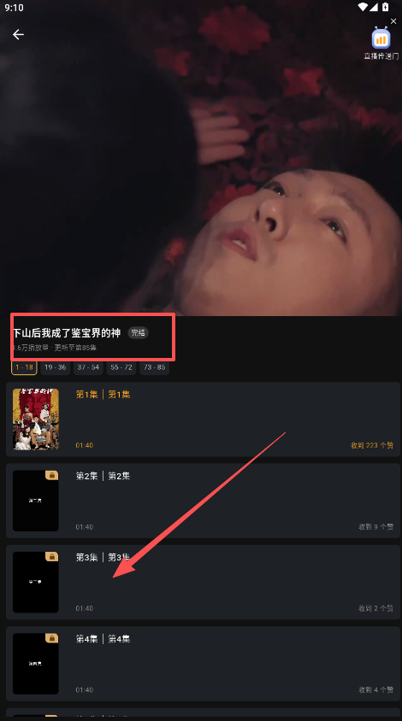Play 第3集 episode row
The image size is (402, 721).
click(203, 582)
